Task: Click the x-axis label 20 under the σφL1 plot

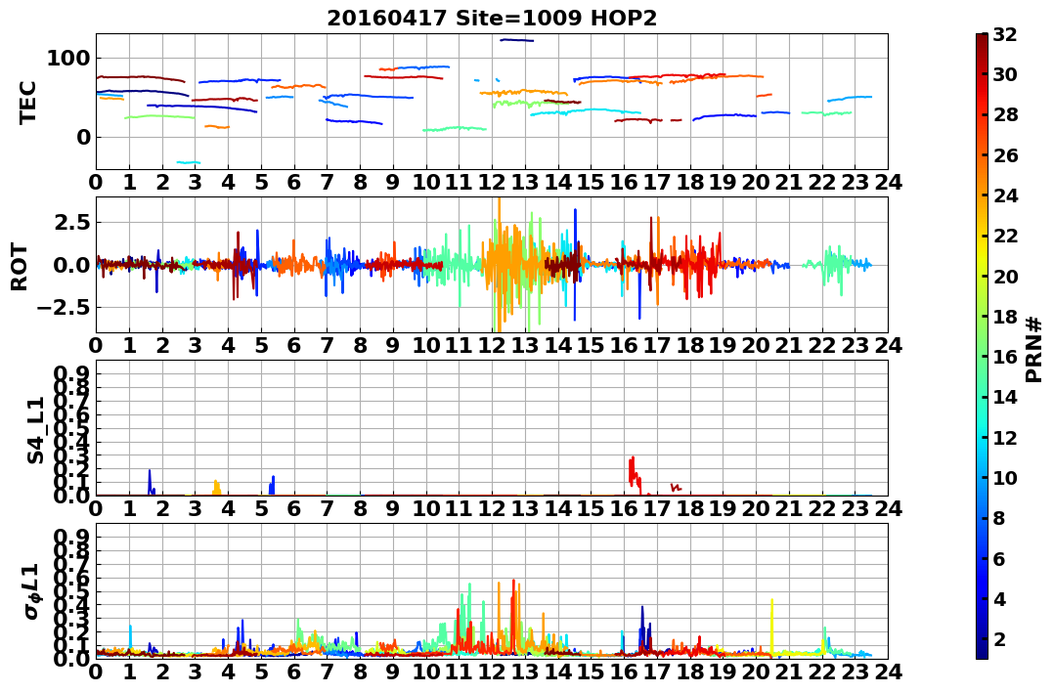Action: 756,671
